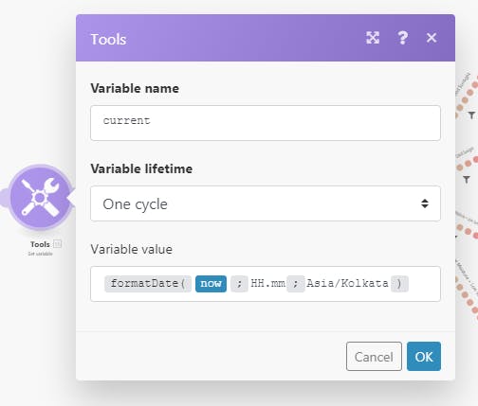The width and height of the screenshot is (478, 406).
Task: Click the Cancel button
Action: [374, 357]
